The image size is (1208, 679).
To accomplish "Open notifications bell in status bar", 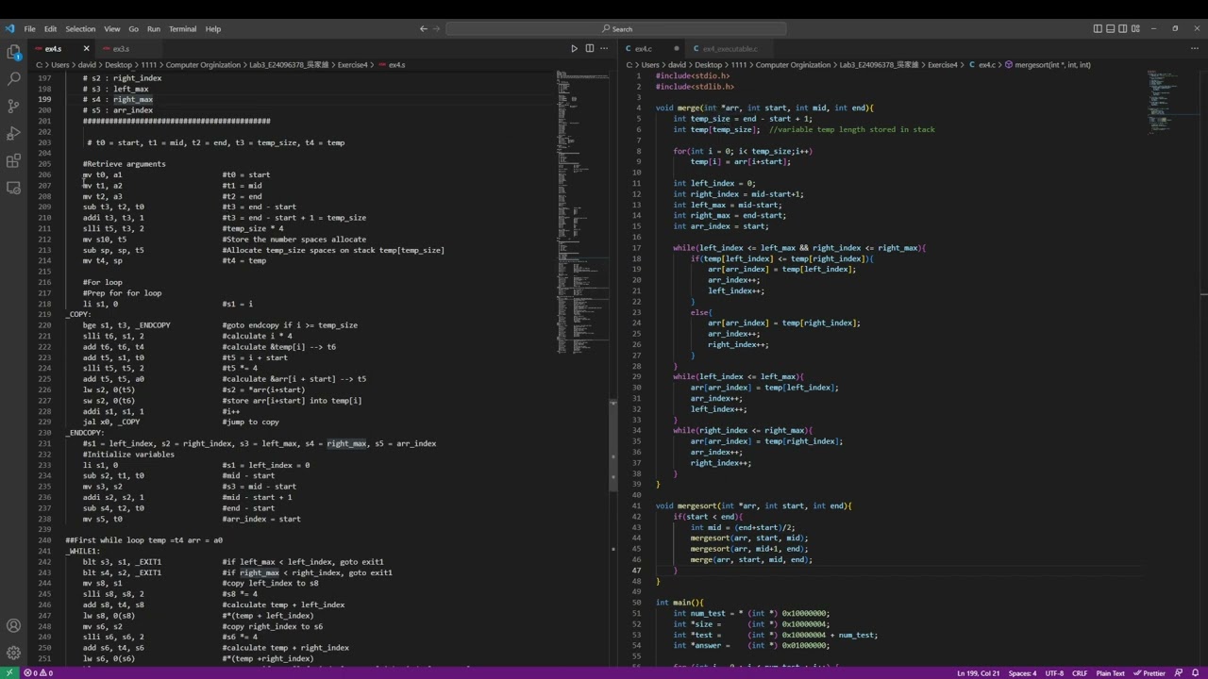I will point(1197,673).
